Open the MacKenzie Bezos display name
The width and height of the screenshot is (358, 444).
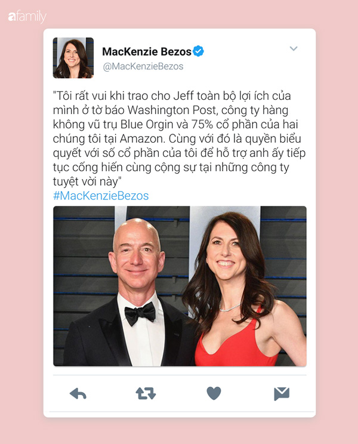[147, 51]
